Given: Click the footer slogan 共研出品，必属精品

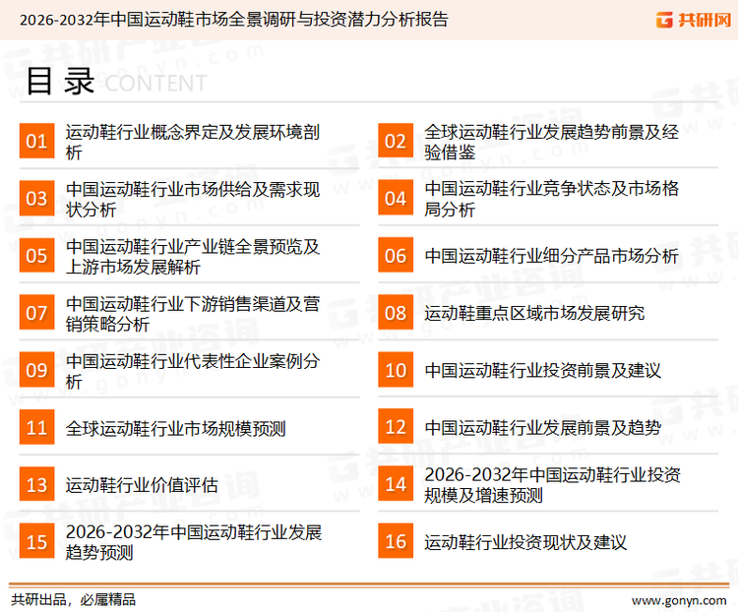Looking at the screenshot, I should click(x=74, y=600).
